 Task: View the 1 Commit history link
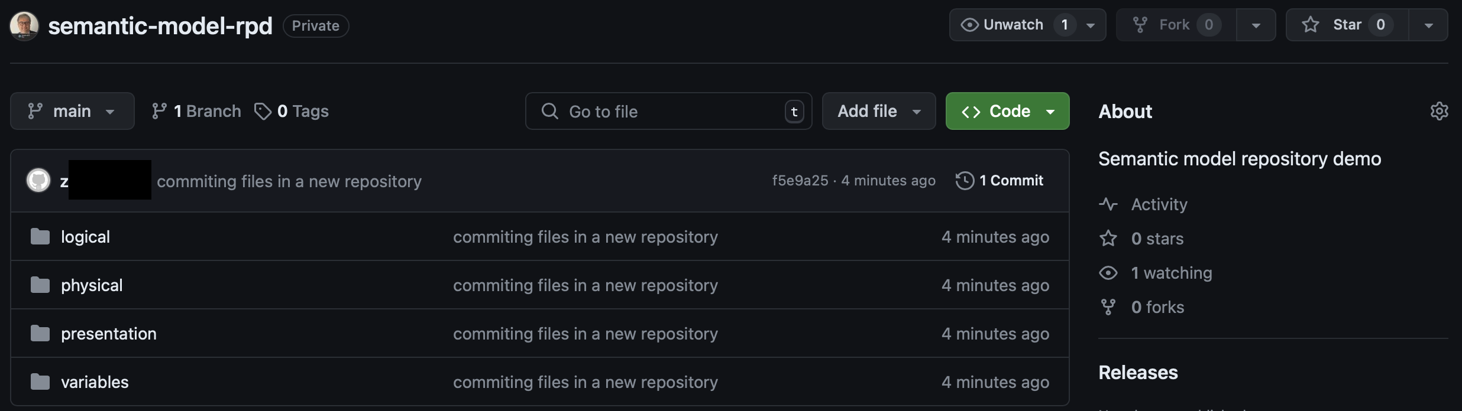tap(1000, 181)
